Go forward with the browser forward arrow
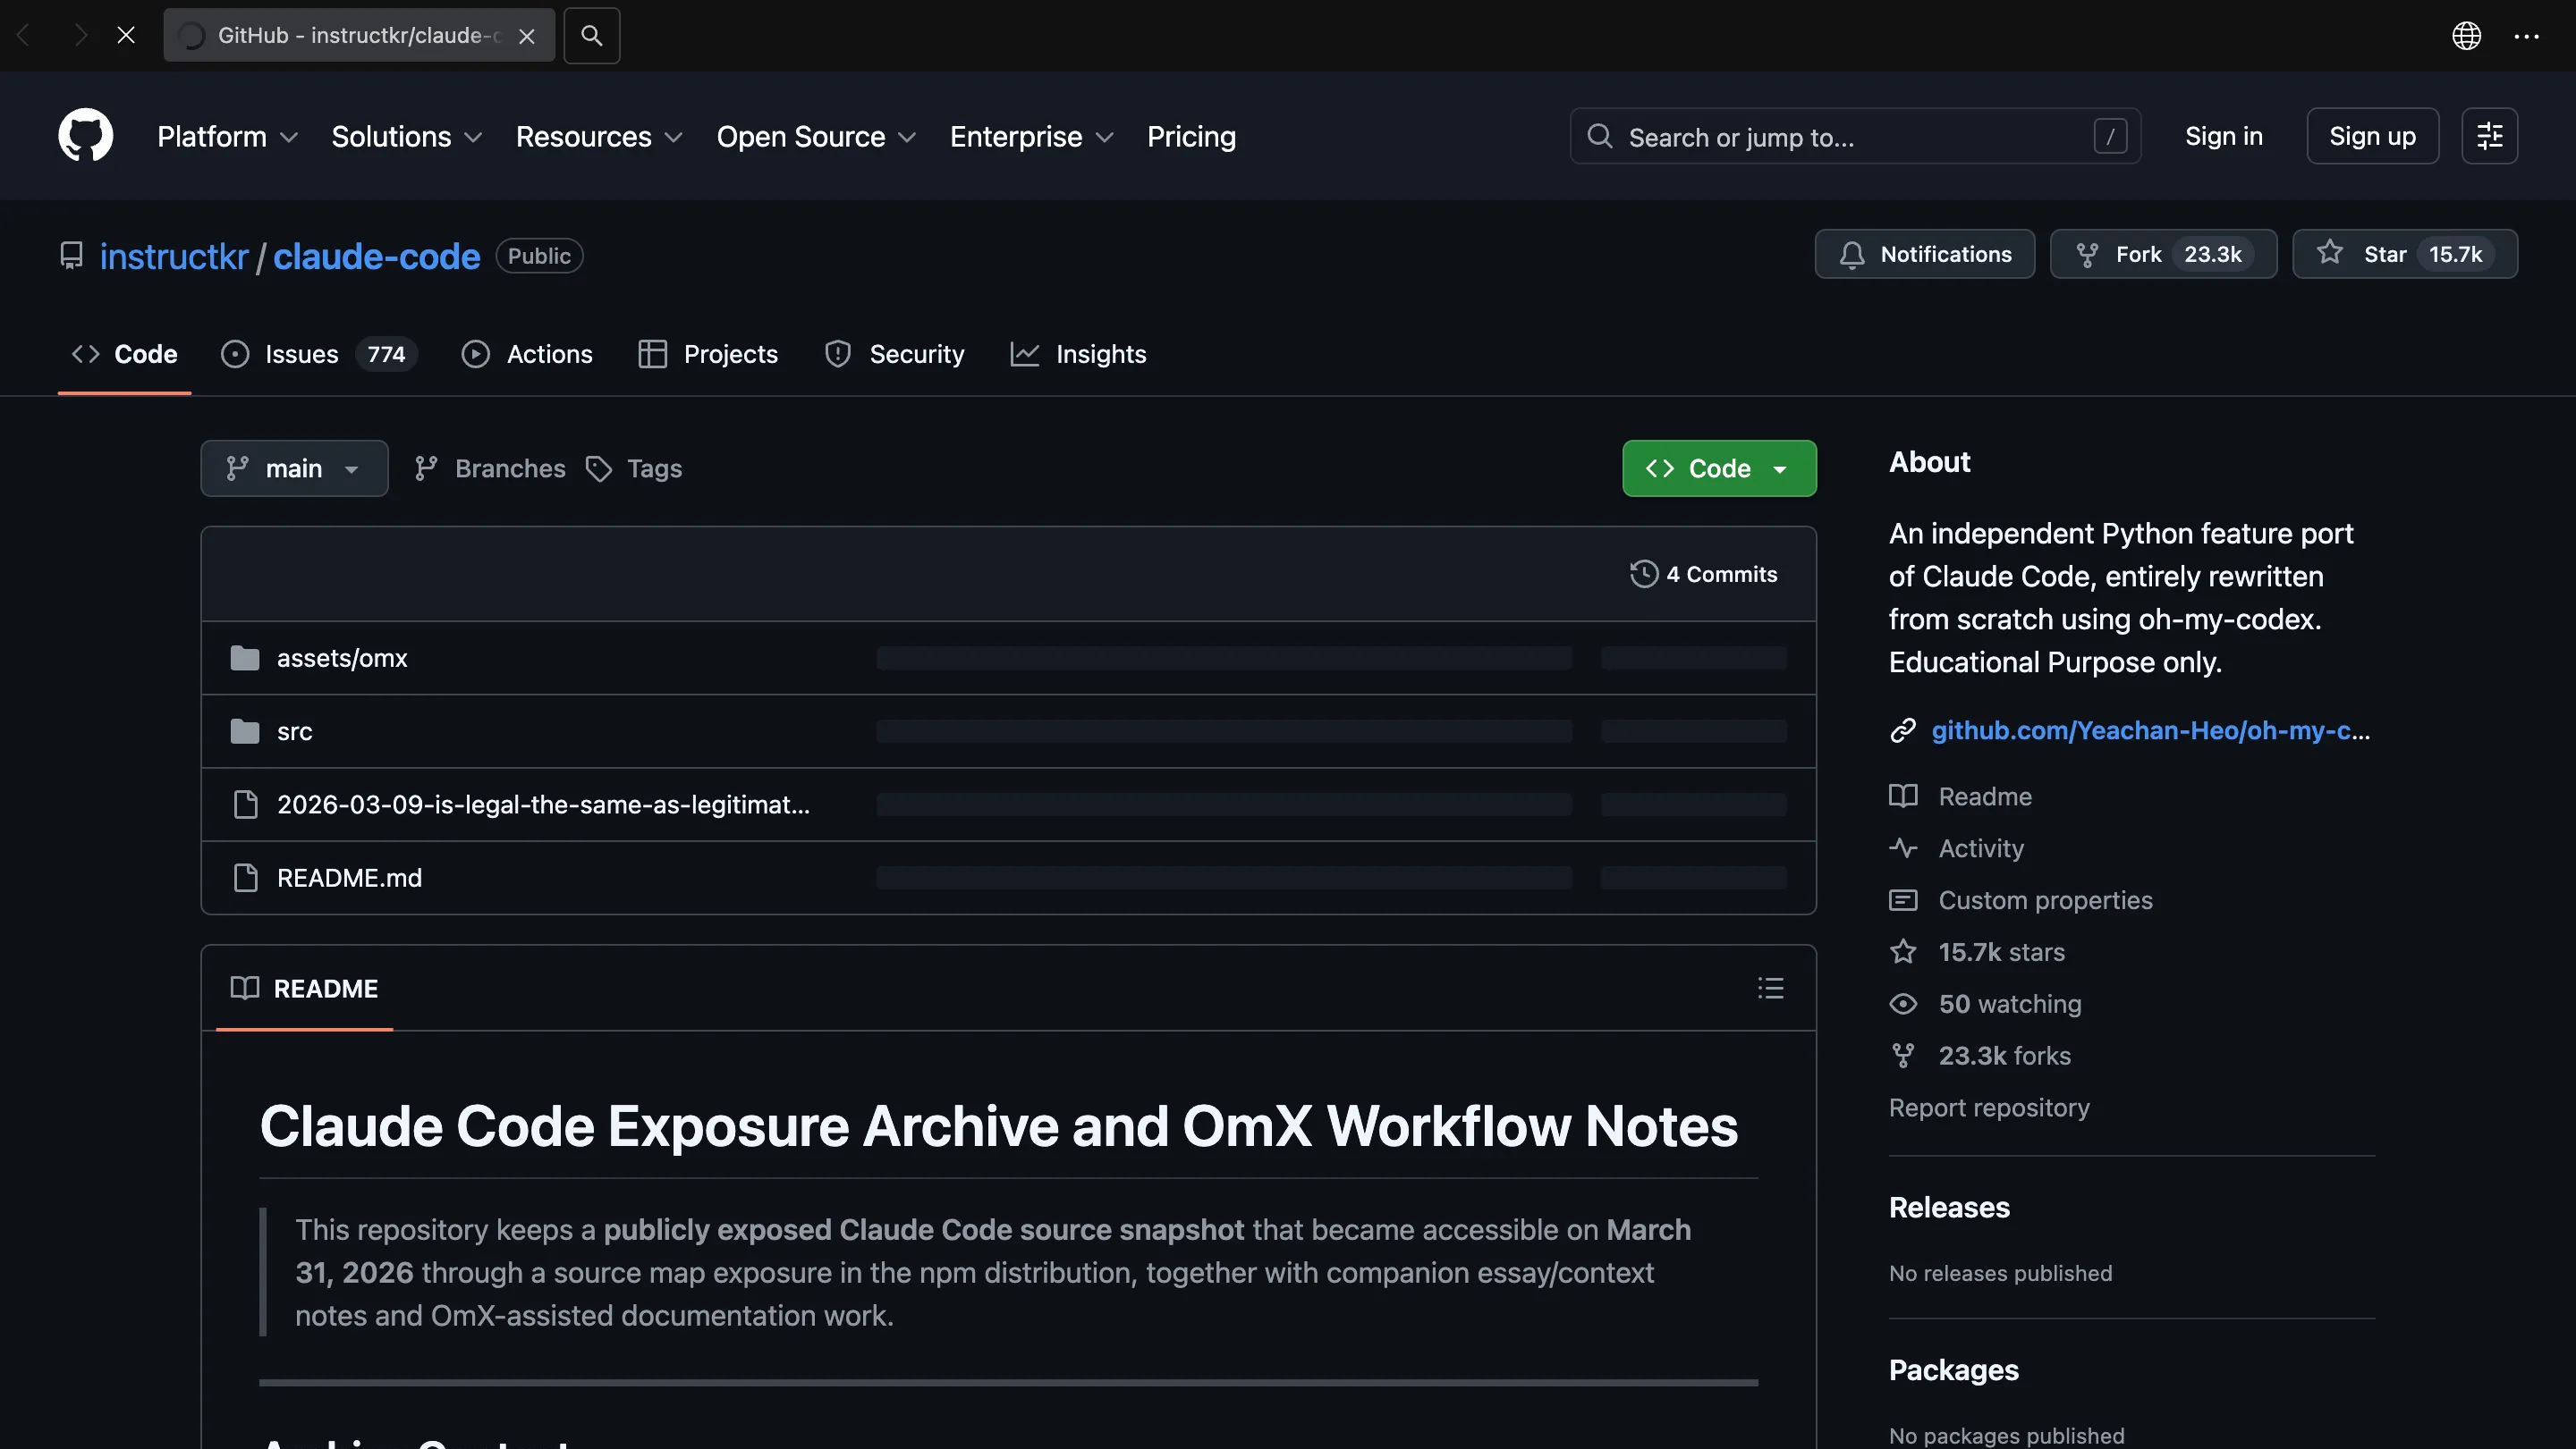This screenshot has width=2576, height=1449. click(x=80, y=36)
